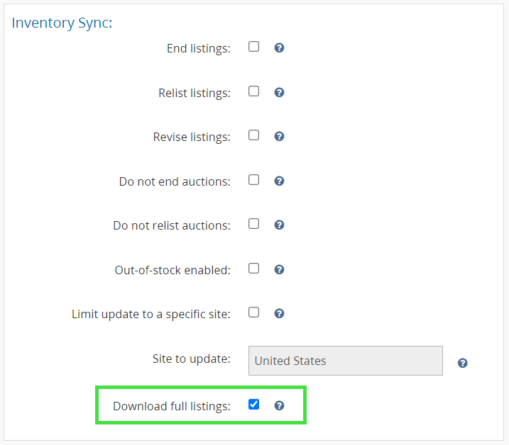The width and height of the screenshot is (509, 445).
Task: Click help icon beside Do not end auctions
Action: 279,181
